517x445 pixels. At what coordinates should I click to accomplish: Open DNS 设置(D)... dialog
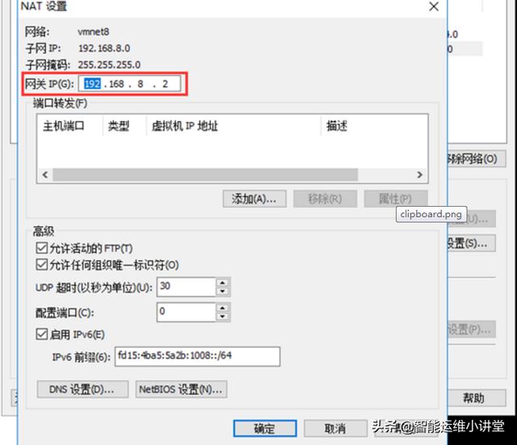click(82, 389)
